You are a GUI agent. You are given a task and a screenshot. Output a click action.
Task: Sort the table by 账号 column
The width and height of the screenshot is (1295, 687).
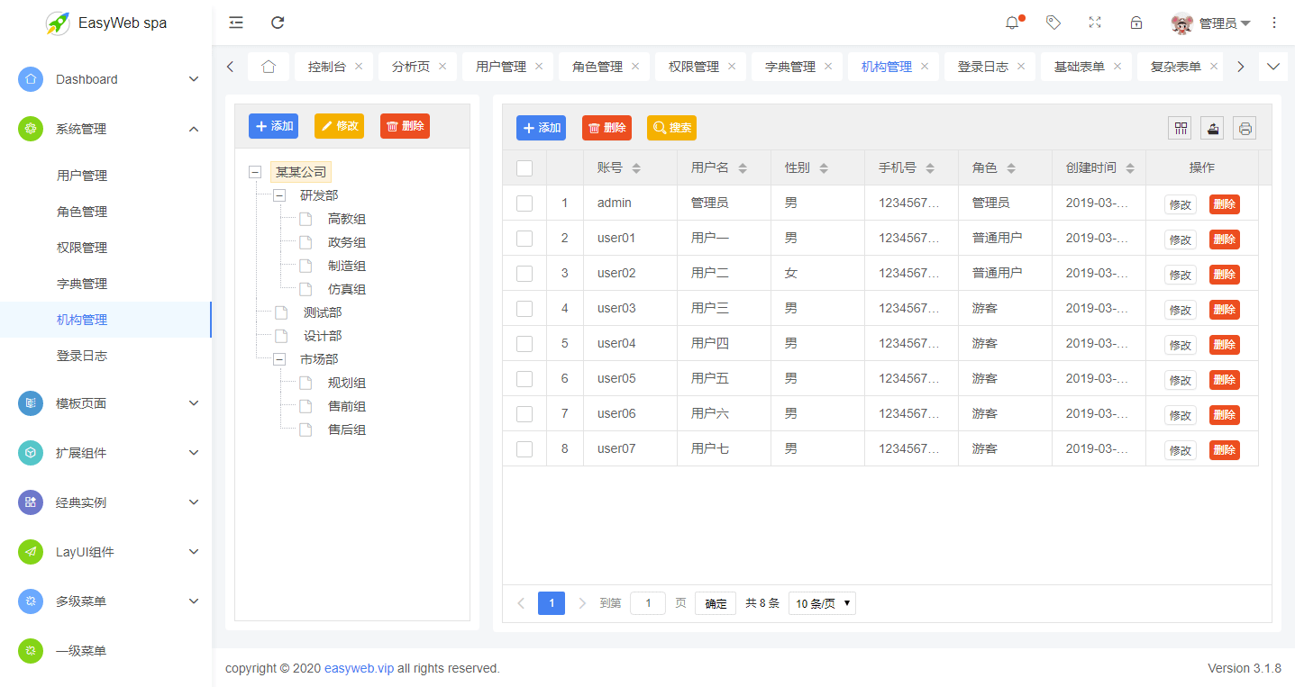coord(636,168)
